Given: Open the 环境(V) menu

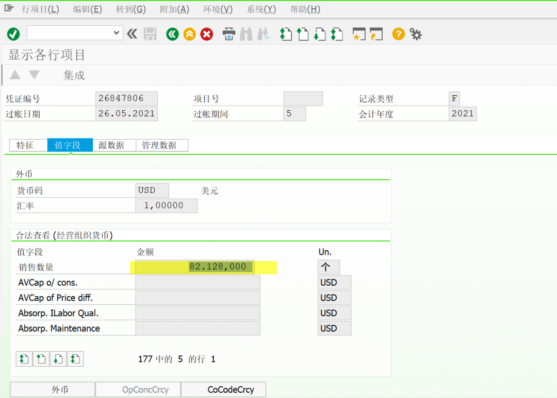Looking at the screenshot, I should pyautogui.click(x=218, y=9).
